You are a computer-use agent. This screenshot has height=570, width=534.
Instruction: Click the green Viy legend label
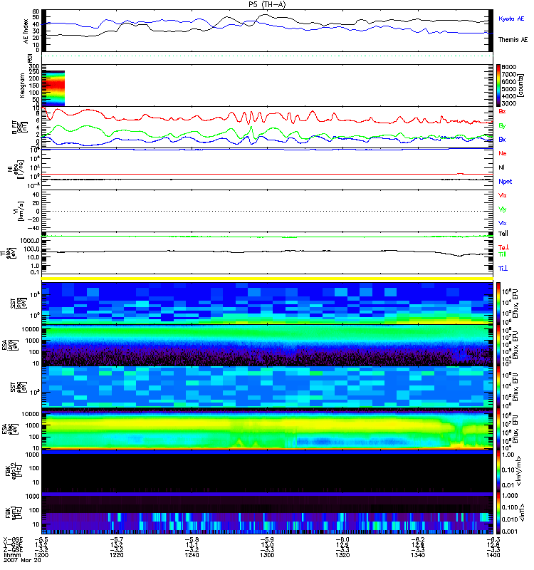[x=502, y=209]
